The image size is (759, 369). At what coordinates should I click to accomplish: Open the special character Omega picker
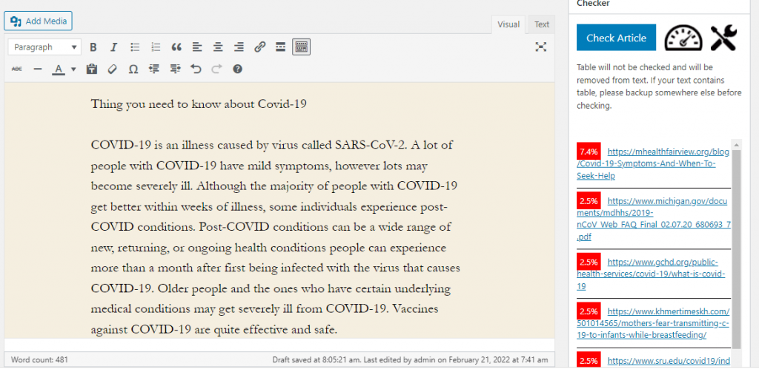[133, 69]
